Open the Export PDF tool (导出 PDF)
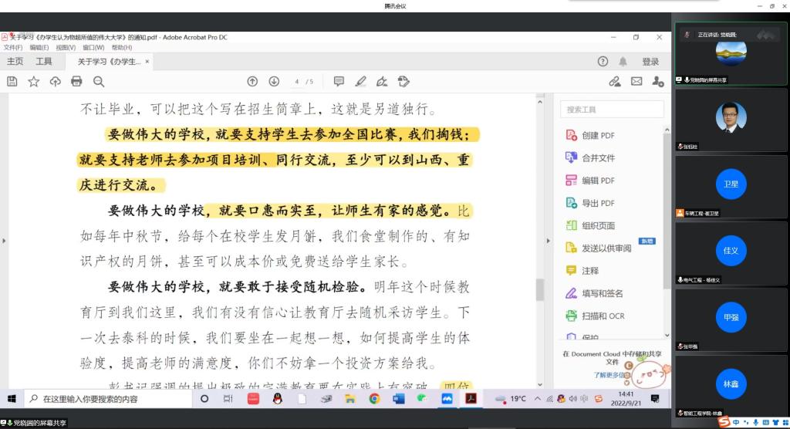 pos(590,203)
